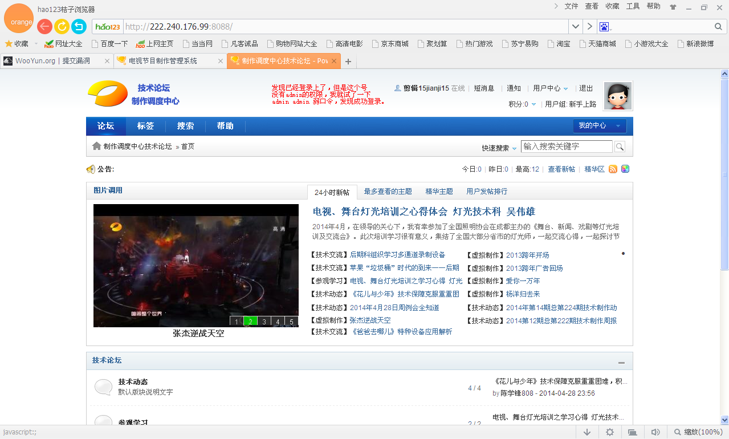Screen dimensions: 729x439
Task: Expand the 我的中心 dropdown menu
Action: pos(600,125)
